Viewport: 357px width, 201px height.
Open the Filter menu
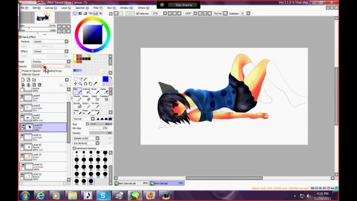click(x=98, y=8)
